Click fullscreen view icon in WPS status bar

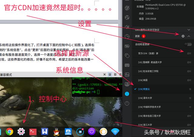coord(105,74)
